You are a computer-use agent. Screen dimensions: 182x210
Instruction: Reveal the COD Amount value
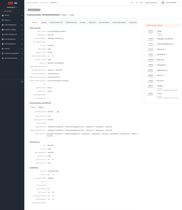coord(53,192)
